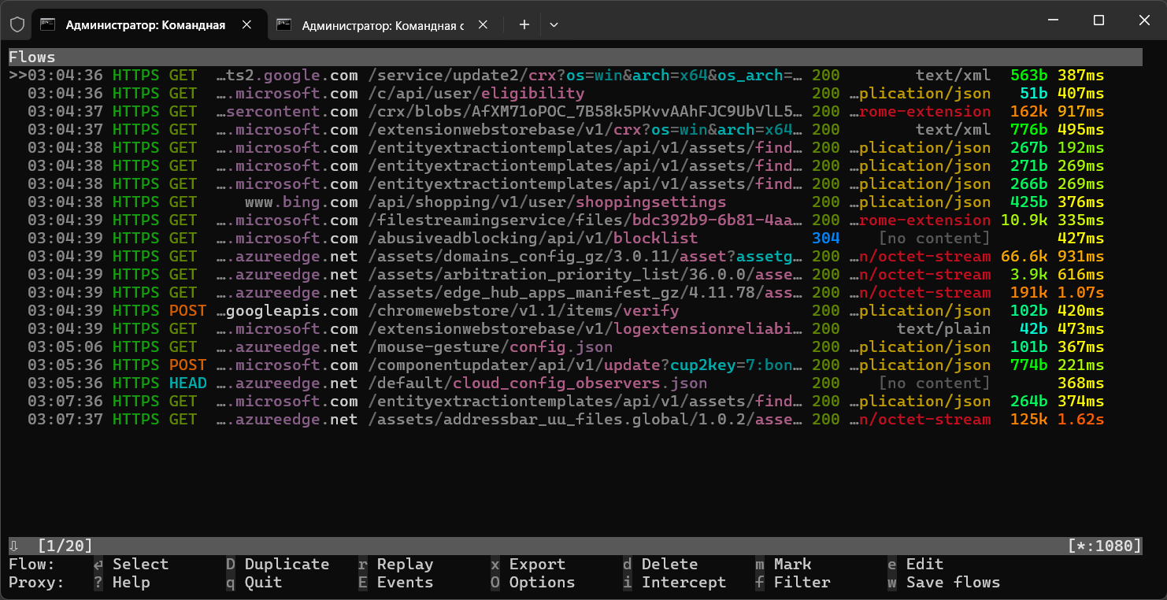
Task: Click the Flows header title
Action: point(32,57)
